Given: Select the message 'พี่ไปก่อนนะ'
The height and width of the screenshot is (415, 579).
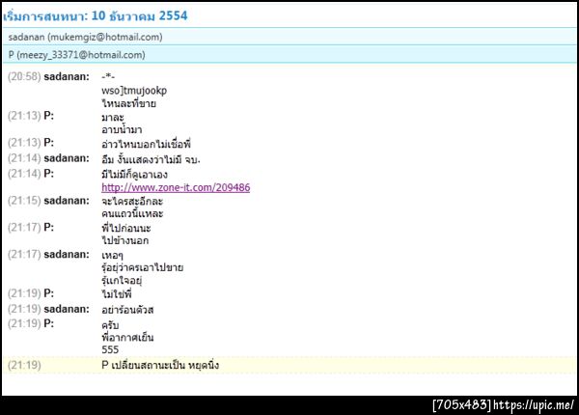Looking at the screenshot, I should tap(126, 228).
